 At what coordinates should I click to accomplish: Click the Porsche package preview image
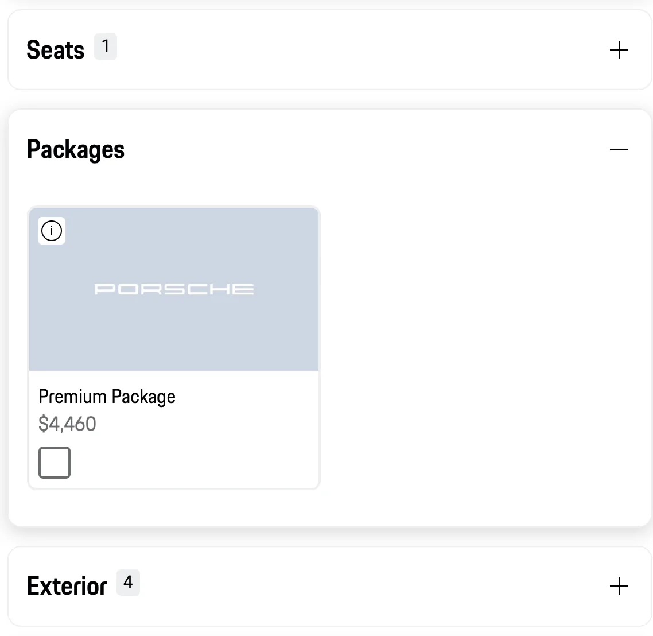coord(174,289)
